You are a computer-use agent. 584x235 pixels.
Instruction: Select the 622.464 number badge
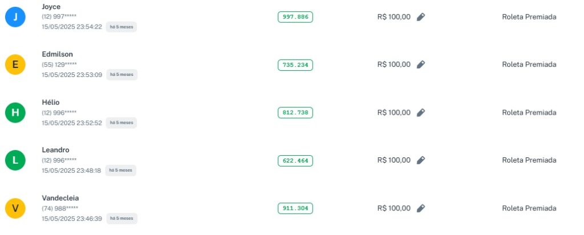(295, 161)
